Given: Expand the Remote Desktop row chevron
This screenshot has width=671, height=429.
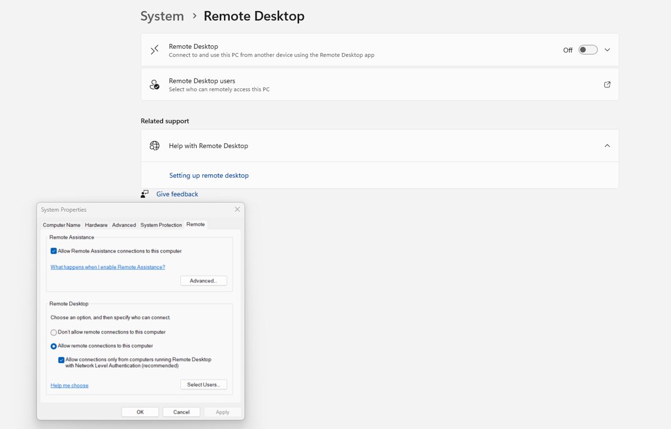Looking at the screenshot, I should click(607, 50).
